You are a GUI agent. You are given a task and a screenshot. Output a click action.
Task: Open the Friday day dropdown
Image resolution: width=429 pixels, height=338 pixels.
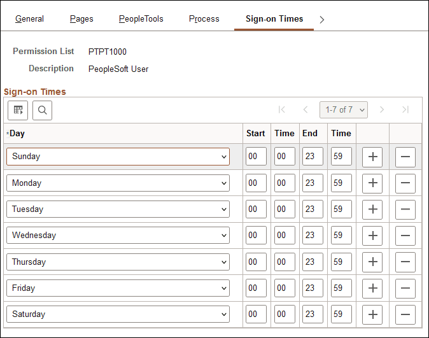[x=118, y=288]
